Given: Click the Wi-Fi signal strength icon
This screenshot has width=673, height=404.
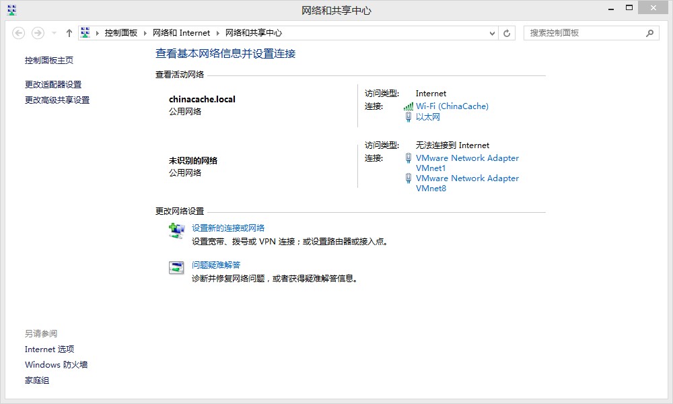Looking at the screenshot, I should [408, 106].
